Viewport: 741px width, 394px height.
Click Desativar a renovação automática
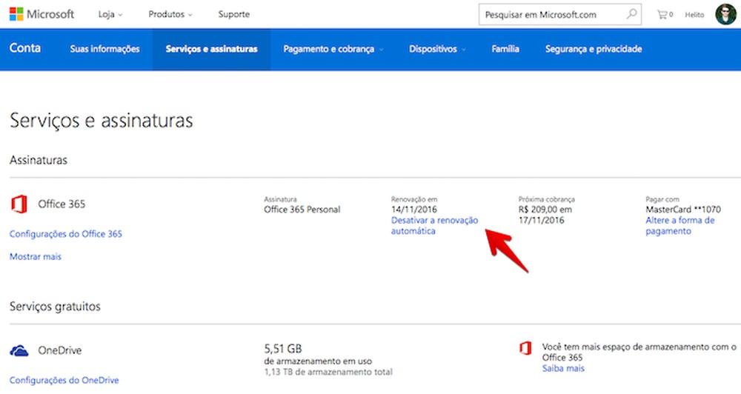tap(434, 225)
